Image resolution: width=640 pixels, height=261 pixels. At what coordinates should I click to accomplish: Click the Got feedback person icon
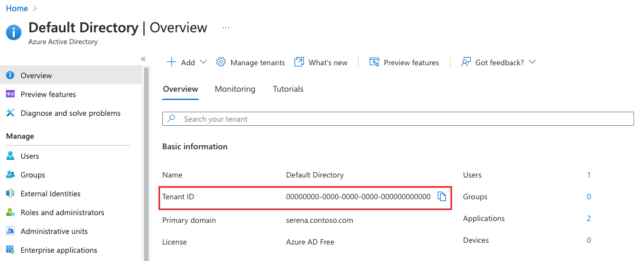pyautogui.click(x=466, y=62)
